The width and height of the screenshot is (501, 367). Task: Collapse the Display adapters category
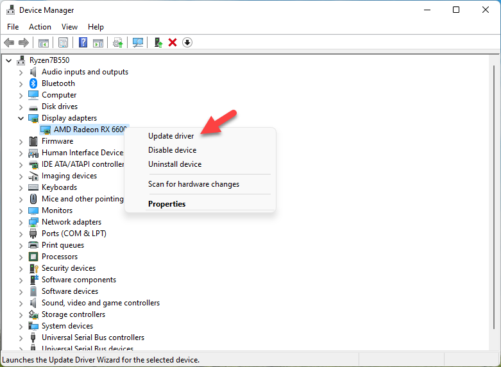(21, 118)
